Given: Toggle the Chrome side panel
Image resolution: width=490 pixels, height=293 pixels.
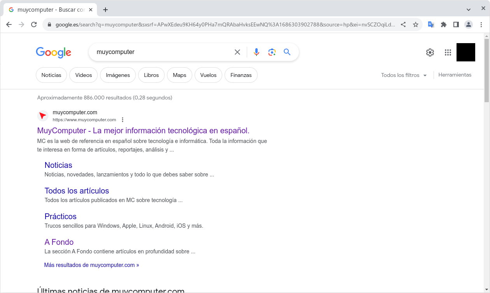Looking at the screenshot, I should 456,24.
